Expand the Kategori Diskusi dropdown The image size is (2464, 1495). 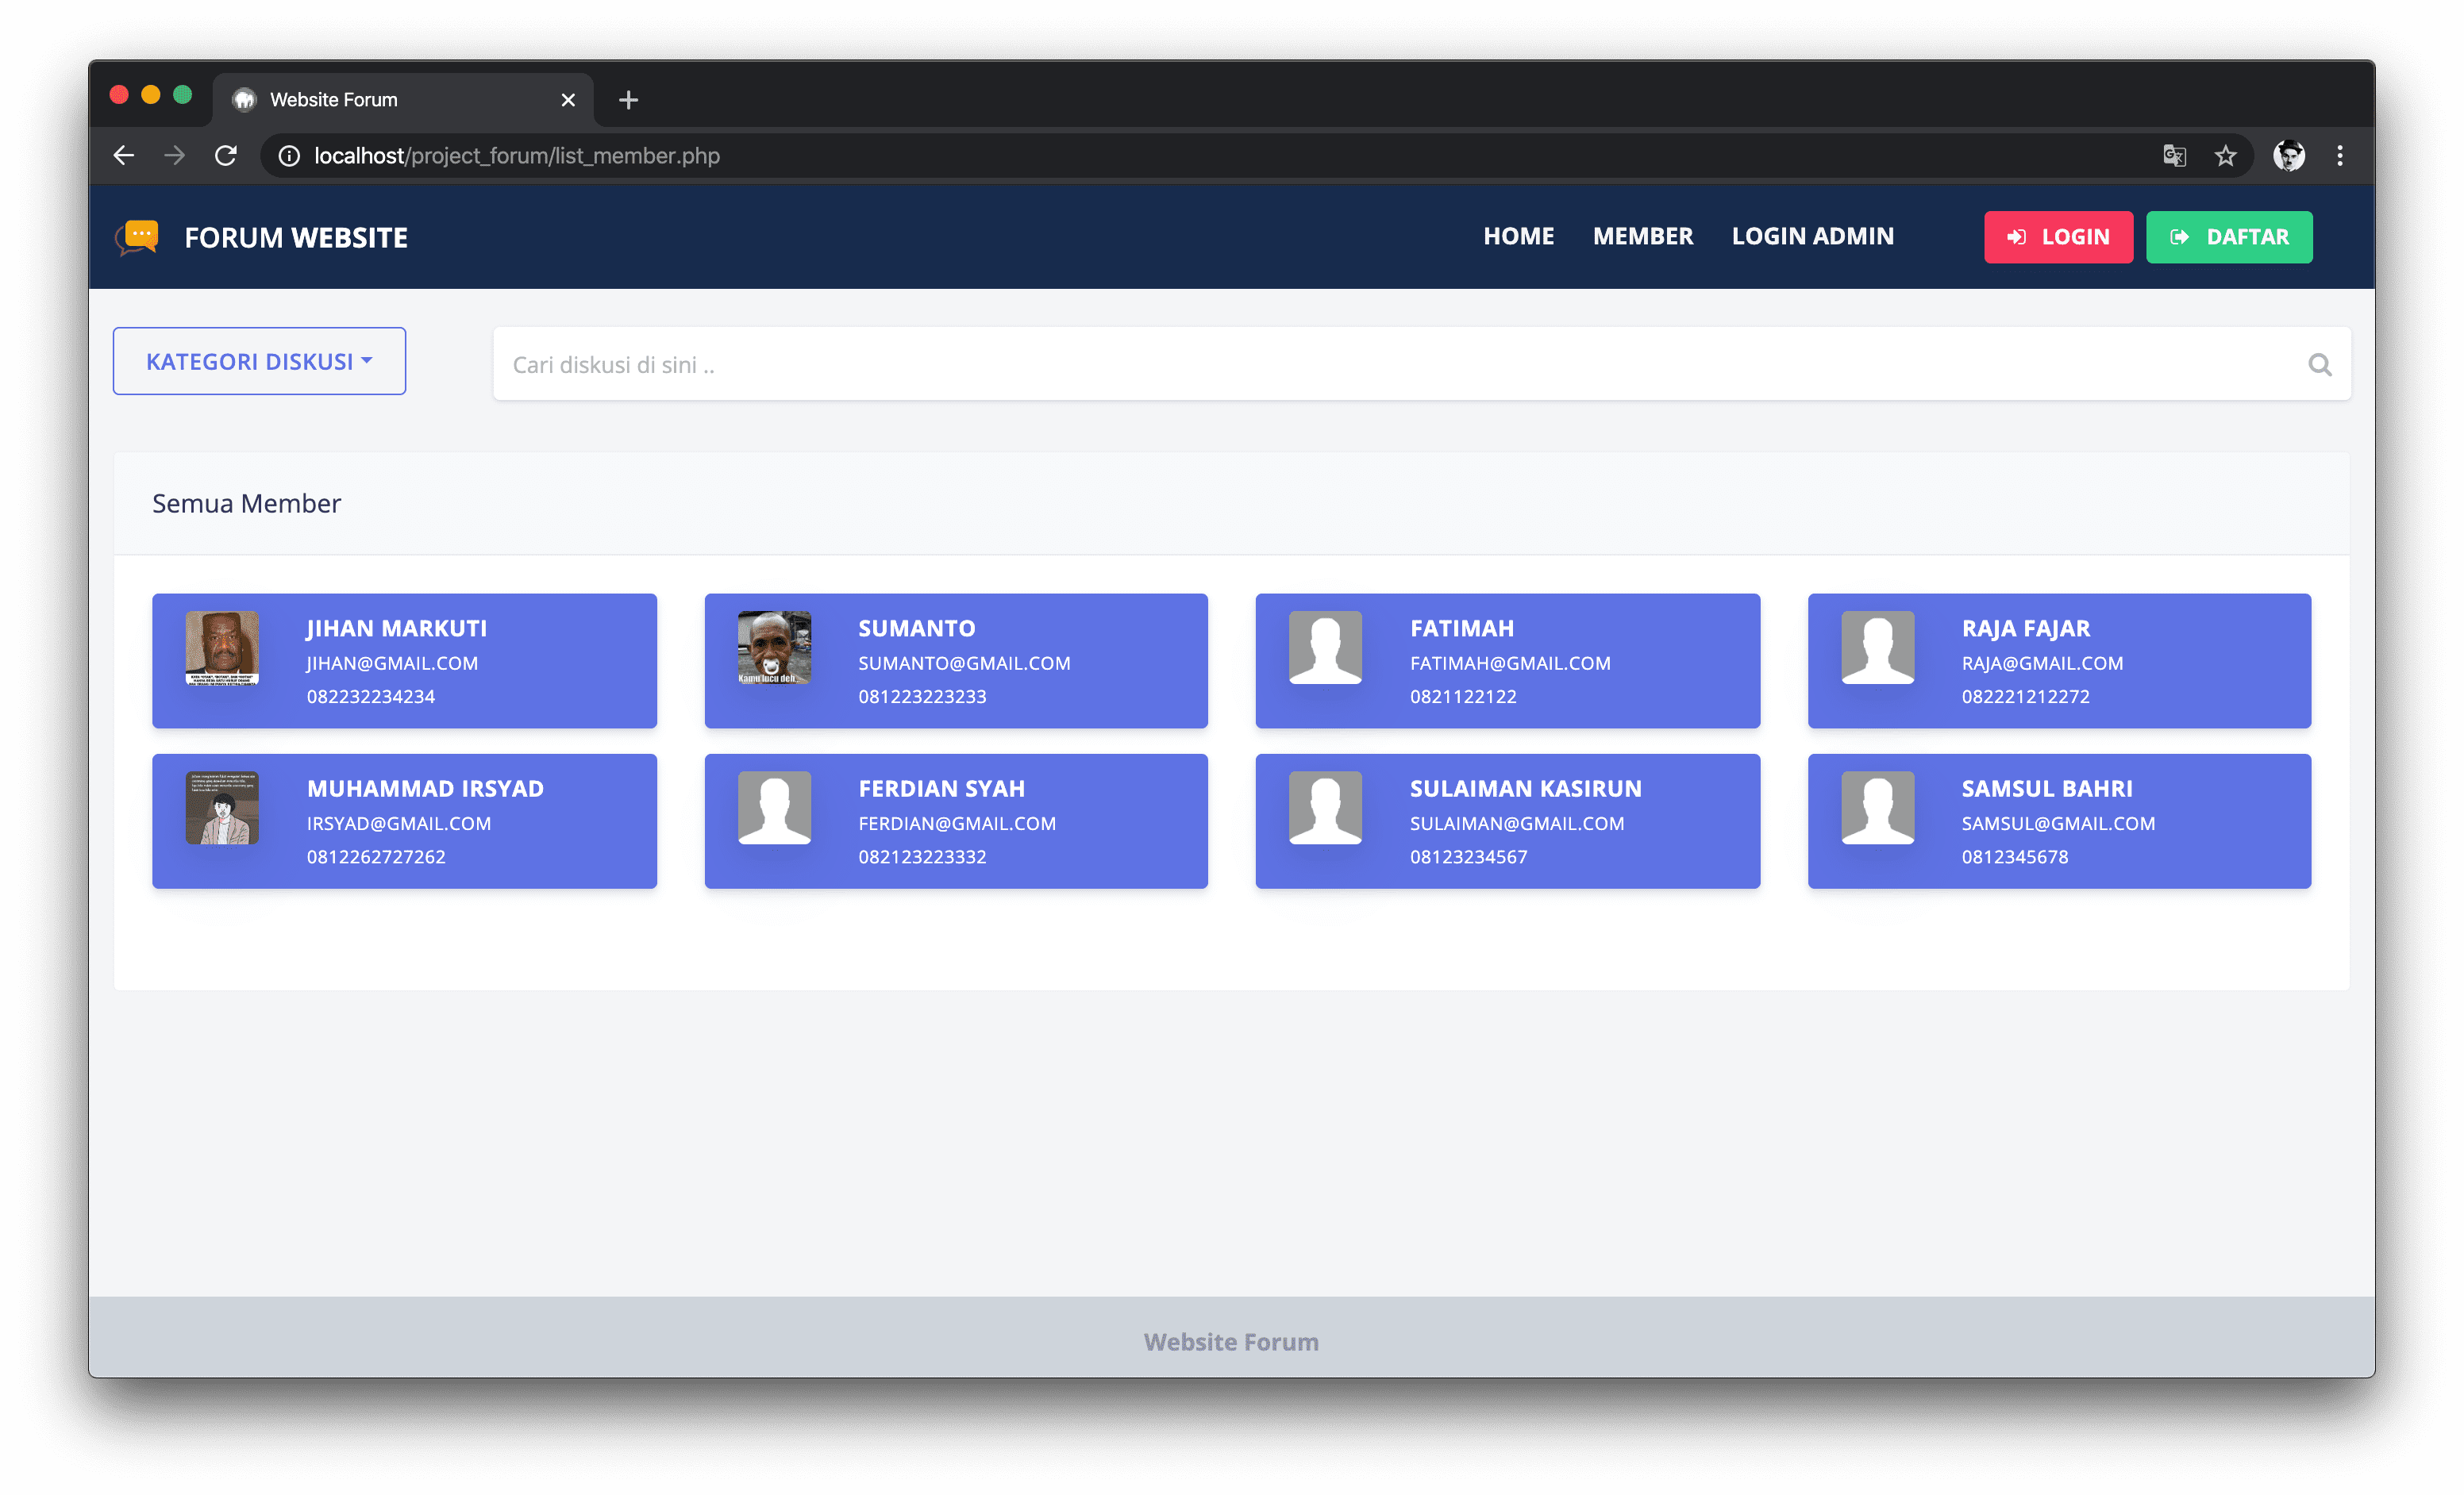coord(259,361)
